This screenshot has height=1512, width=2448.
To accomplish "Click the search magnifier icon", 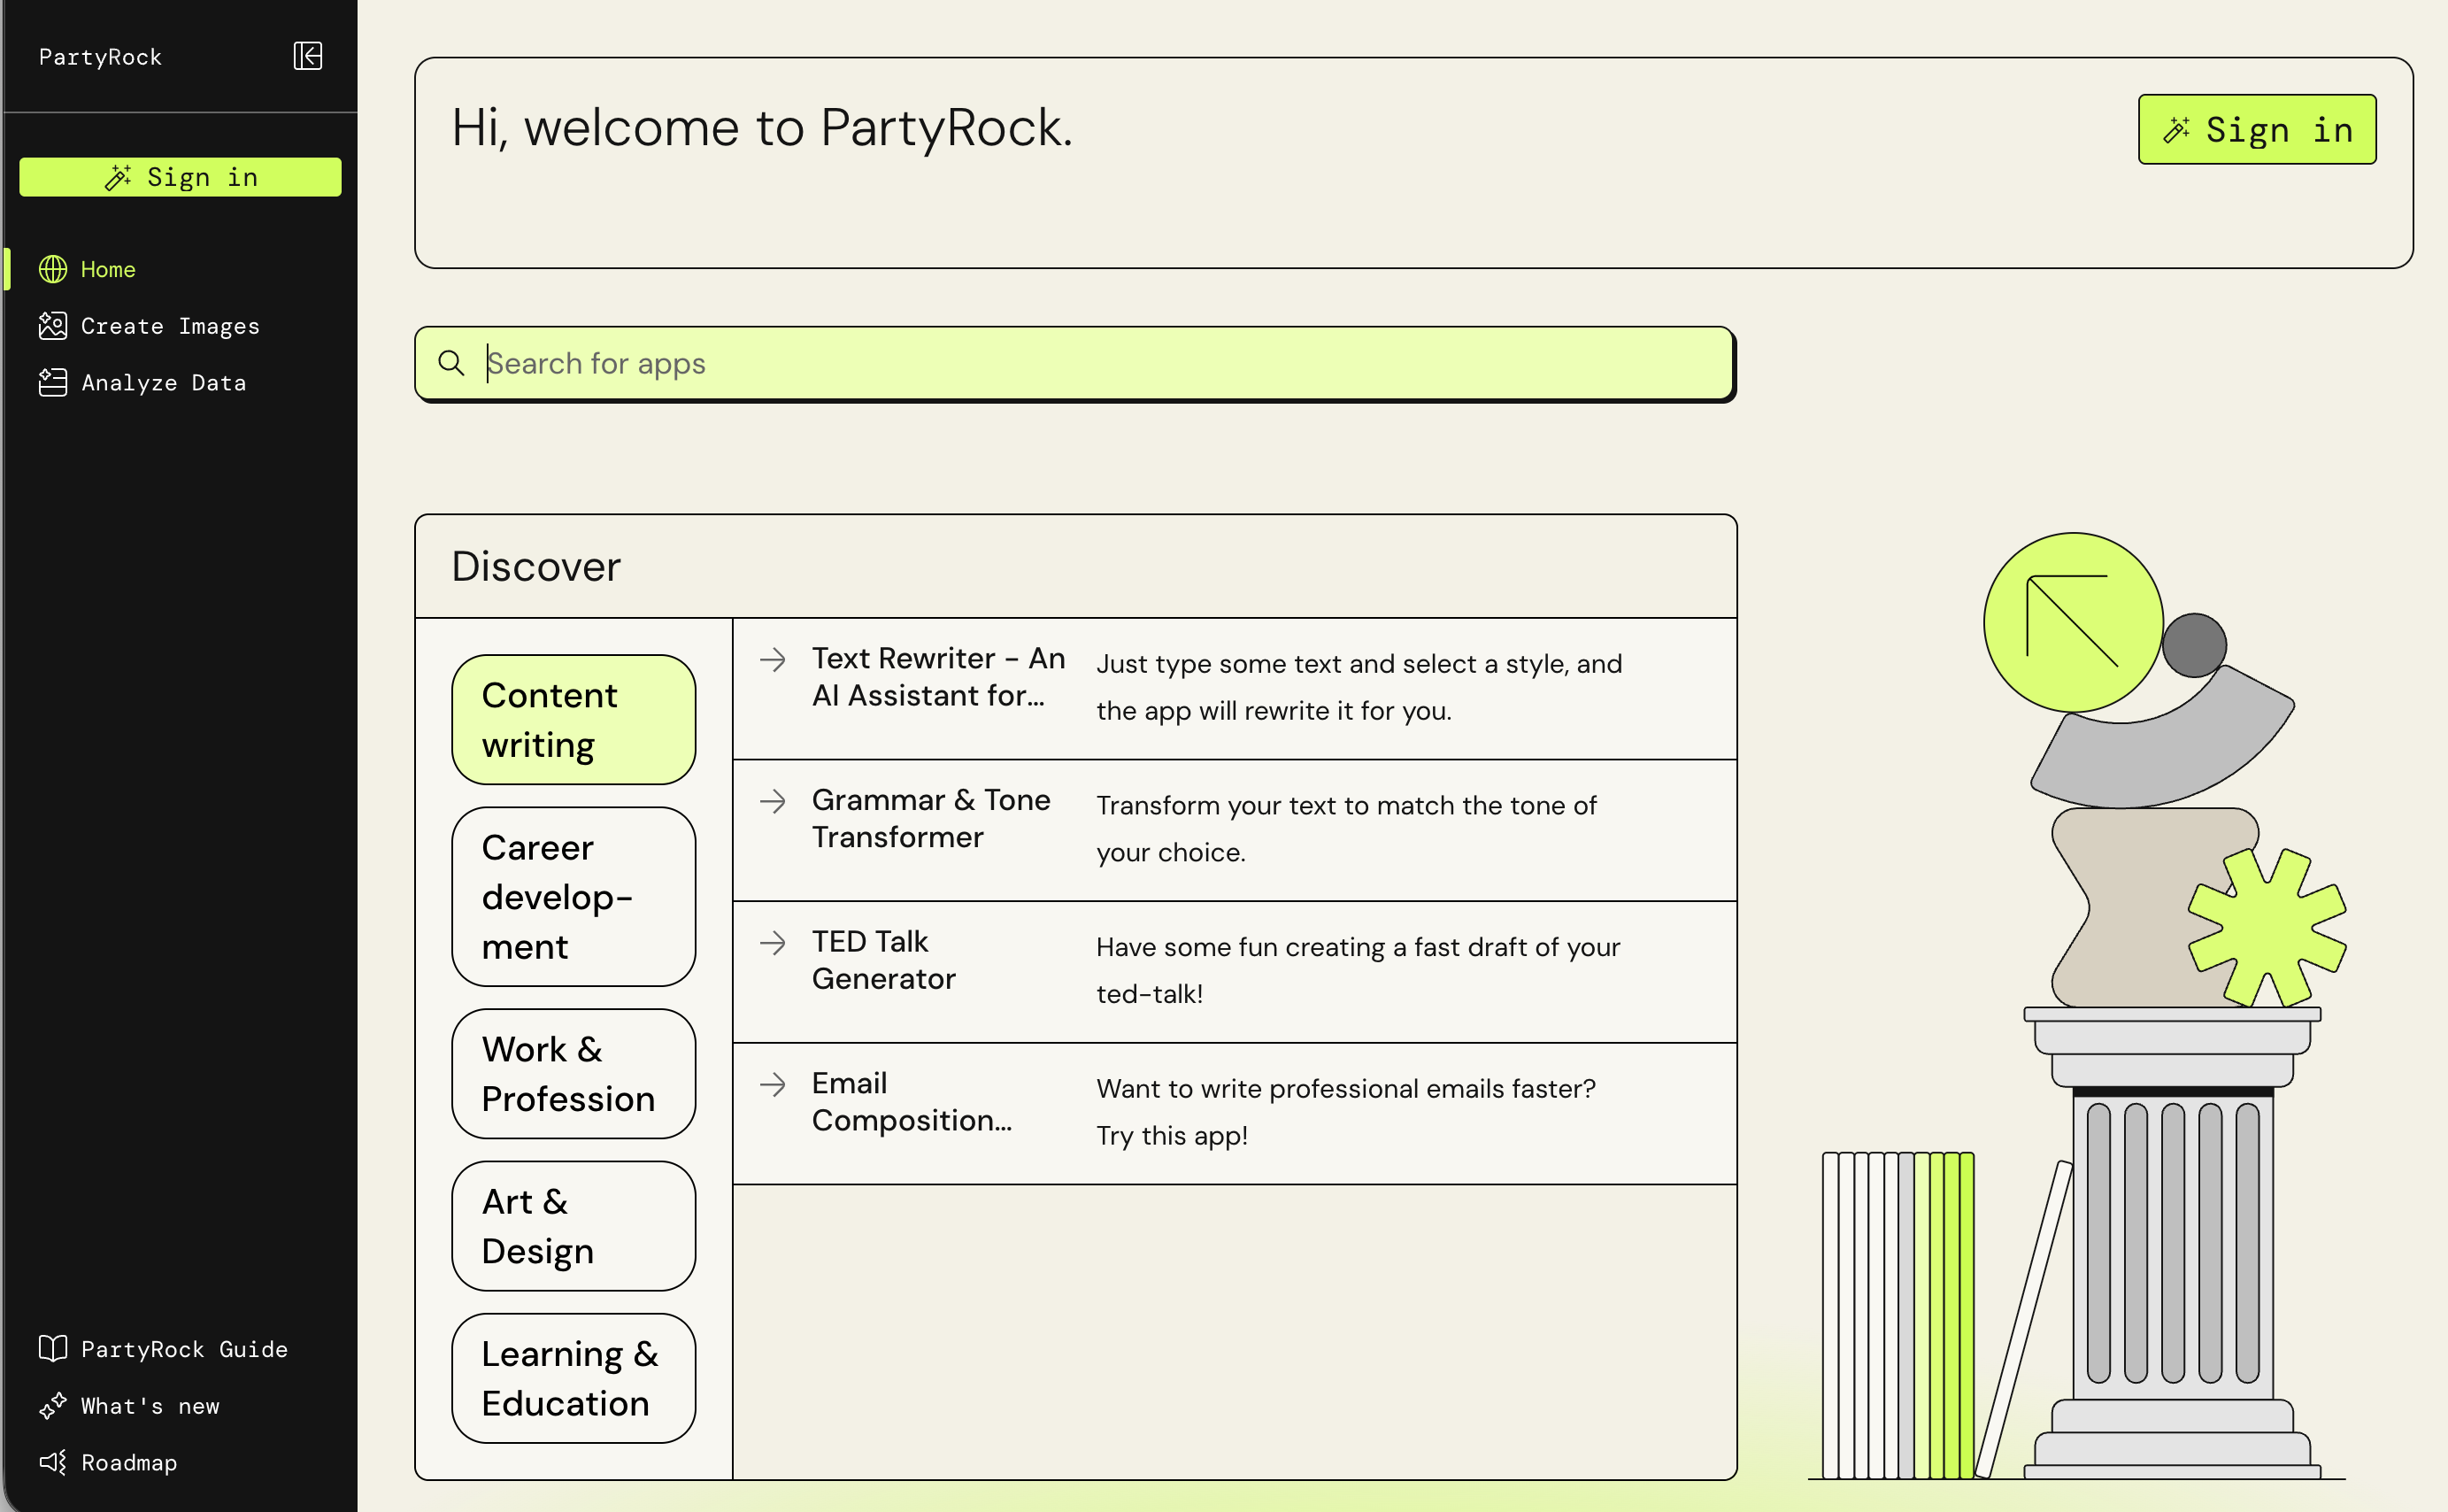I will click(x=452, y=363).
